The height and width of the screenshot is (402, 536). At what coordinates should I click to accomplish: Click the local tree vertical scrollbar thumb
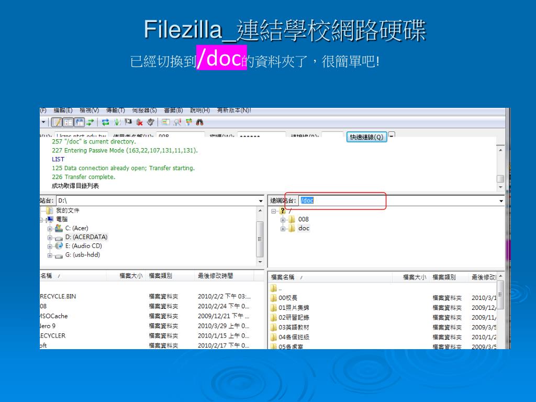pos(260,239)
